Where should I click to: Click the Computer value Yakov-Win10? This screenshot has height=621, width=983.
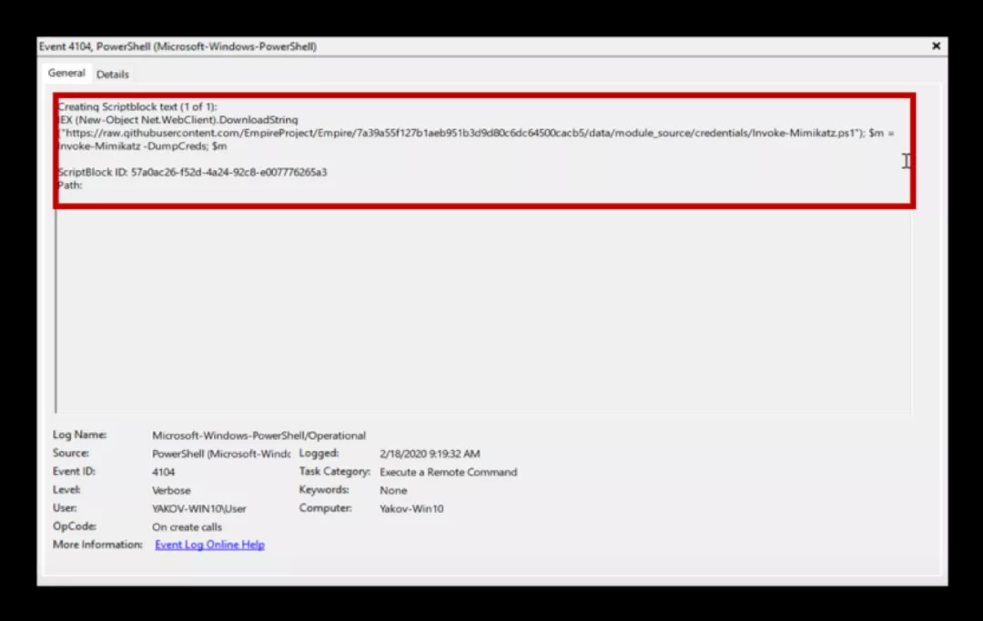[411, 508]
